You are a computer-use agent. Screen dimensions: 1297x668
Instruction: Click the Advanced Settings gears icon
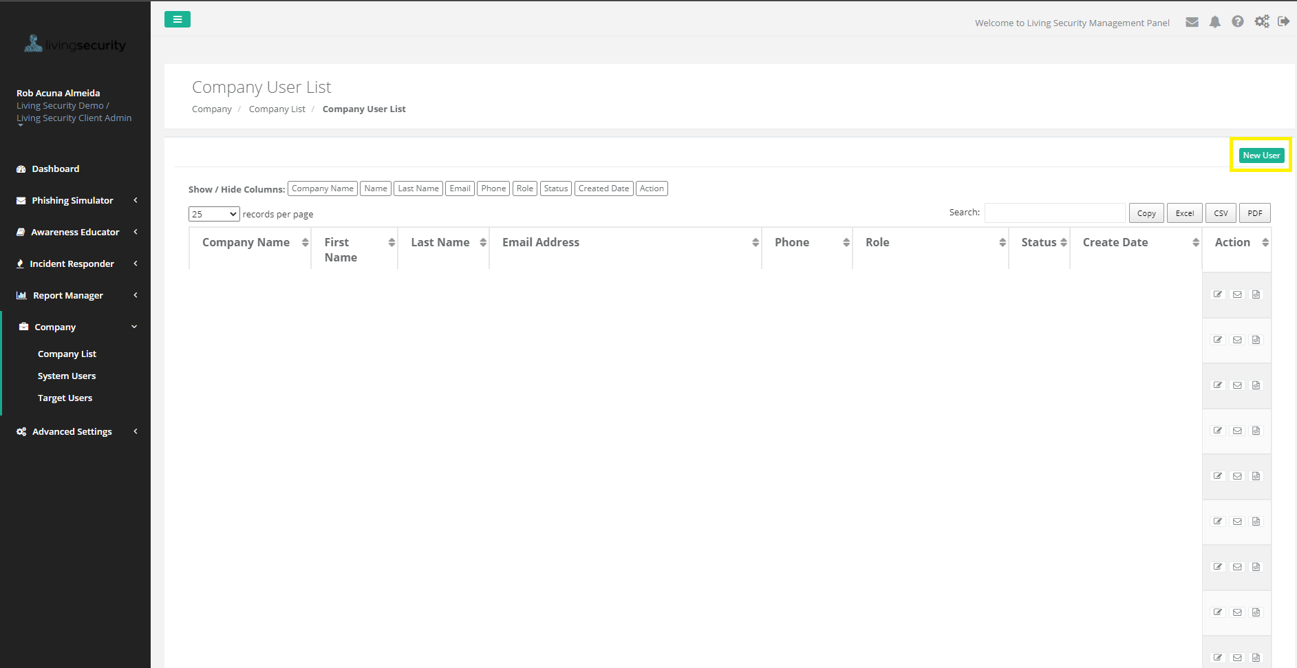[21, 432]
